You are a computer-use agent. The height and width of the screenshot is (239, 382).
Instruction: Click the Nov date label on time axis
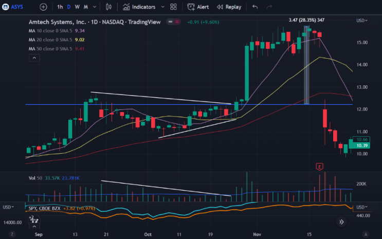(x=257, y=234)
